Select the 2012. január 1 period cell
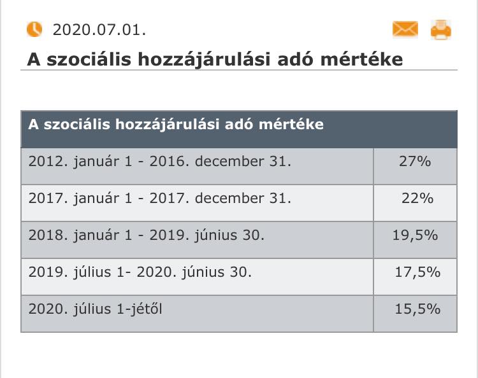Image resolution: width=478 pixels, height=378 pixels. point(197,166)
